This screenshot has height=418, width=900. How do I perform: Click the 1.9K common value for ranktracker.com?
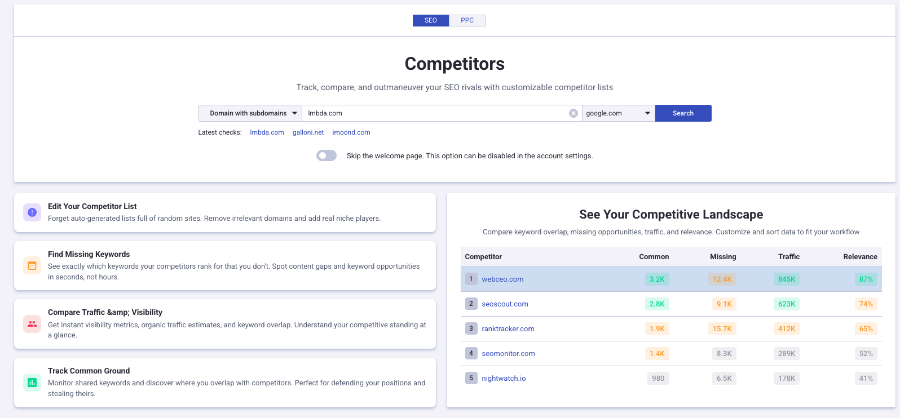coord(657,328)
